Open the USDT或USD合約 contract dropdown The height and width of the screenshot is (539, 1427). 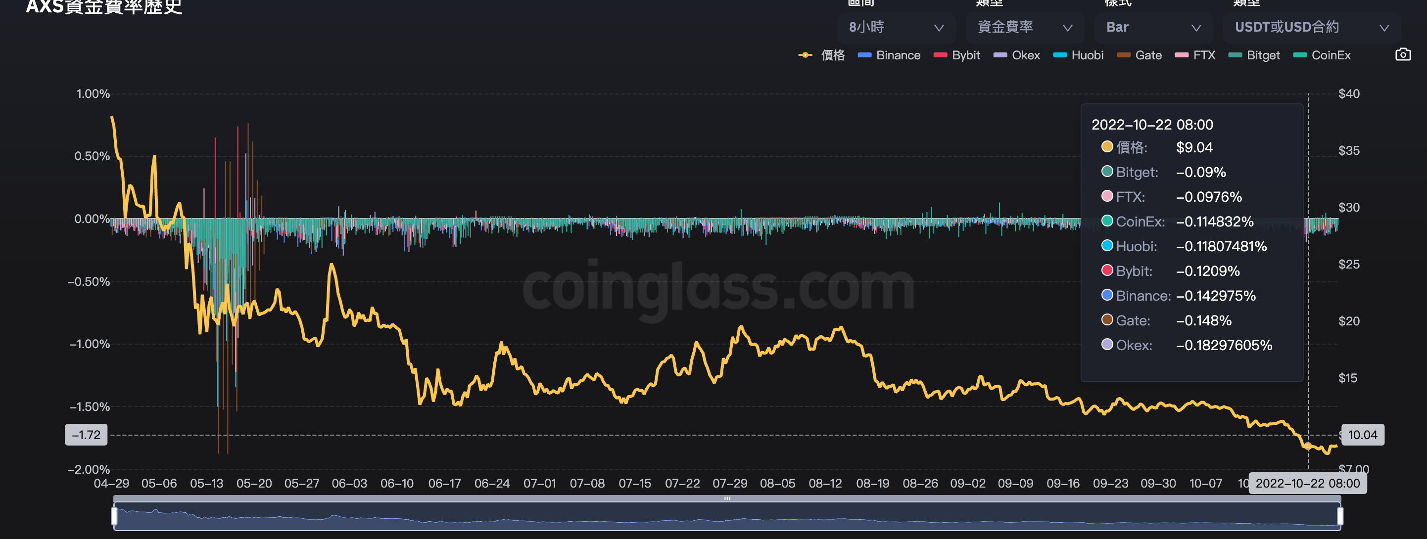1311,27
